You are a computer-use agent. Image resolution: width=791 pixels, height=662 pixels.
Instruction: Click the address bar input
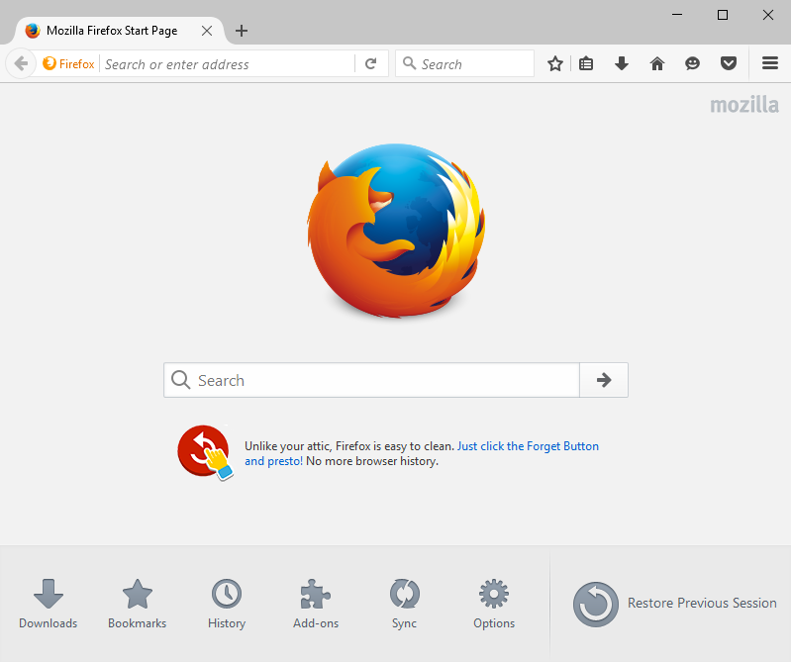(x=226, y=64)
